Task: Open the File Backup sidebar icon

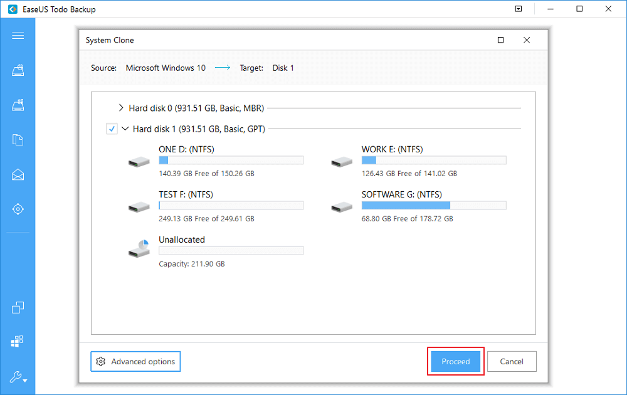Action: point(18,140)
